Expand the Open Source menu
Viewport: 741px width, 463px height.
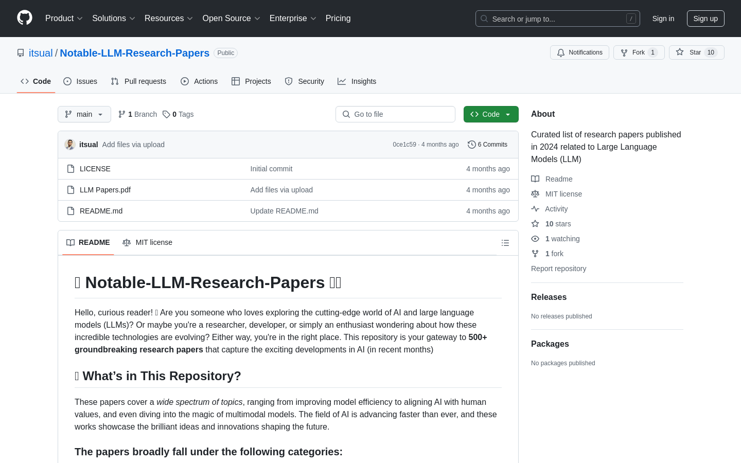pyautogui.click(x=232, y=19)
